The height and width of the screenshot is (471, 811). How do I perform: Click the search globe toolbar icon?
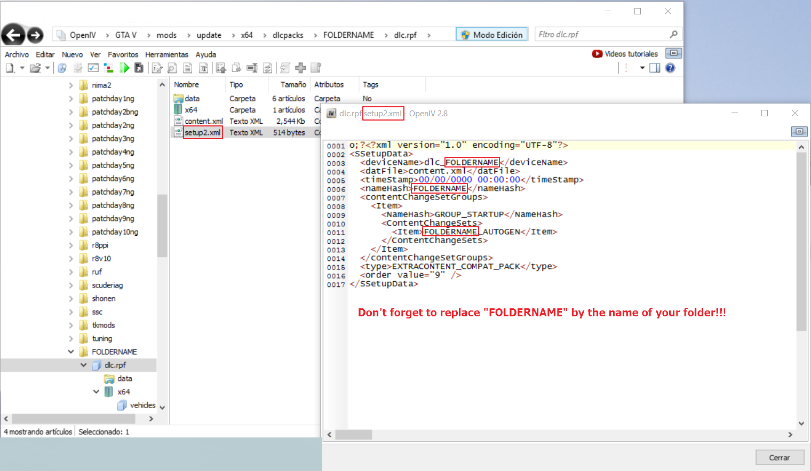coord(62,68)
